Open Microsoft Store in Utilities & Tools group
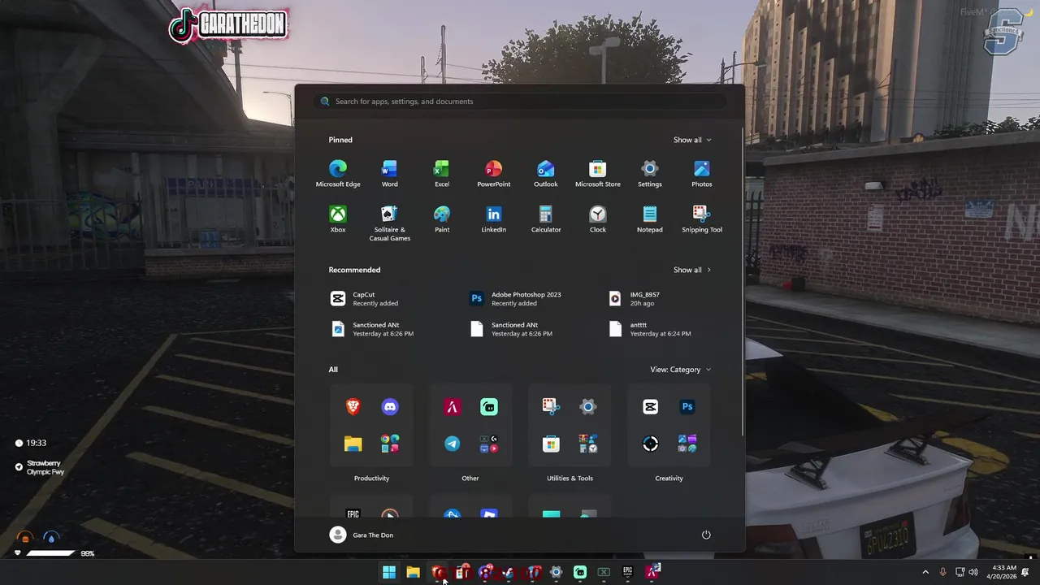1040x585 pixels. click(552, 444)
